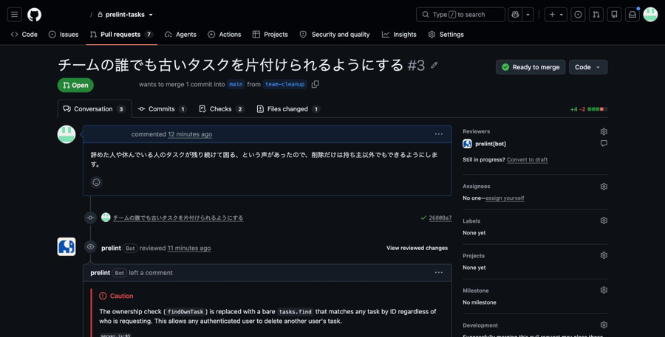Open pull requests icon in top header

596,15
